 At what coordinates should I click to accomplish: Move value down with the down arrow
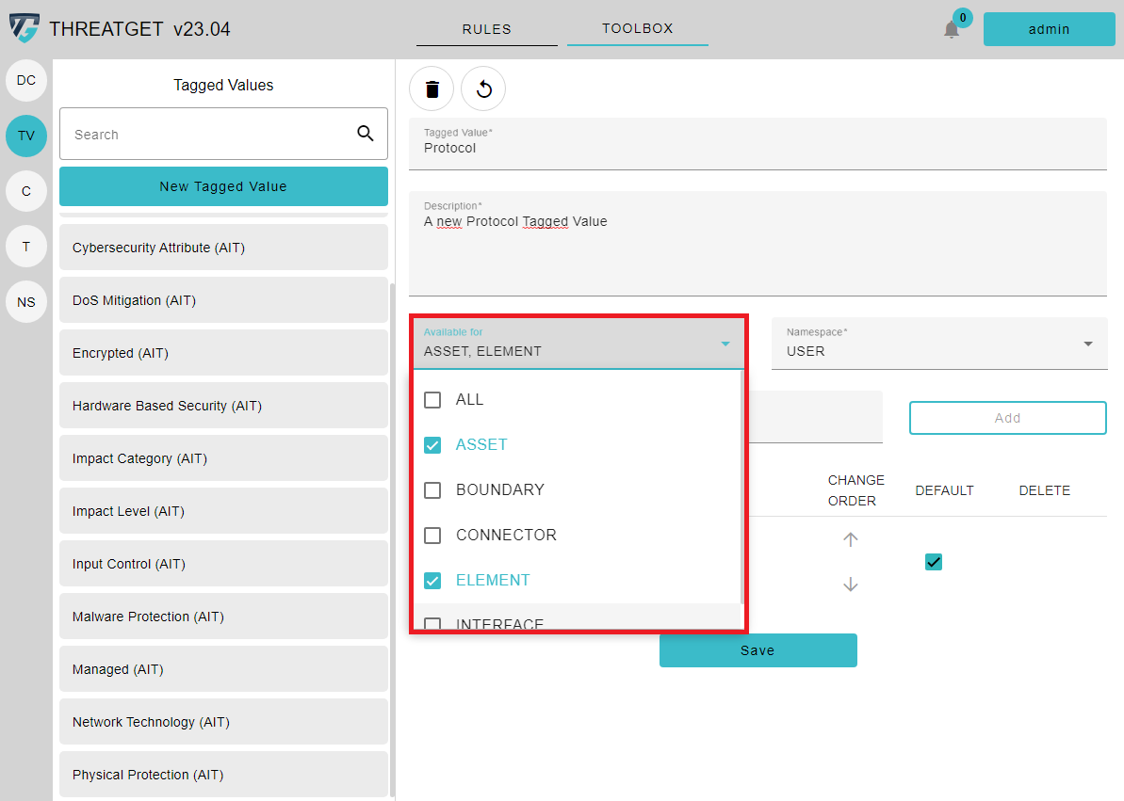point(850,585)
